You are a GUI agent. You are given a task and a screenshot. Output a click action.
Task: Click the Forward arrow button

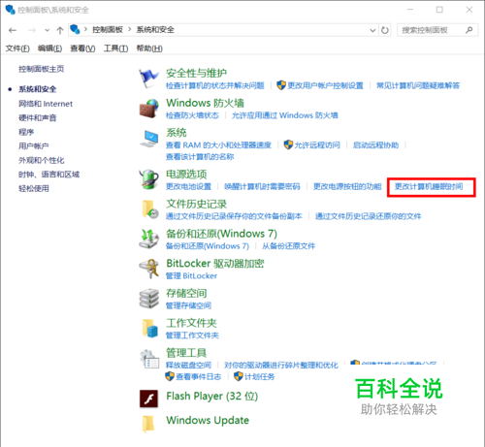32,30
